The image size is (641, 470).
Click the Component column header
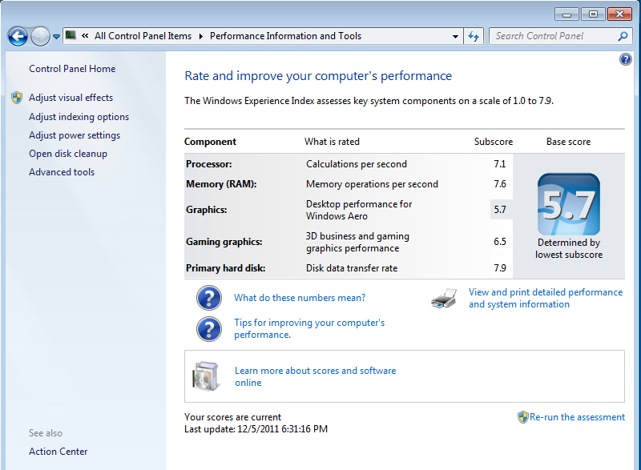(x=210, y=142)
